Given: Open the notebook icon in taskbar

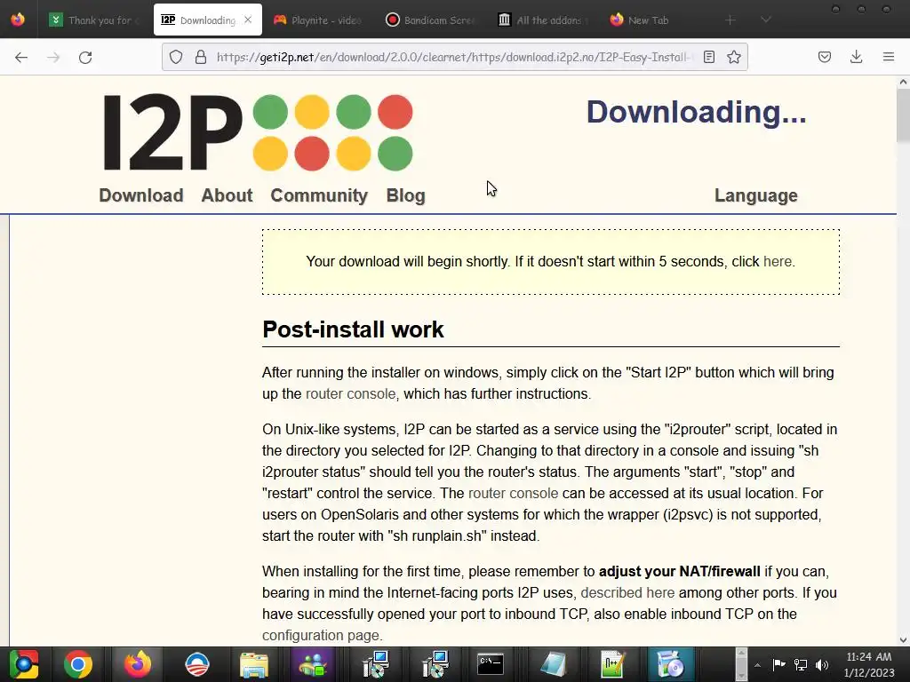Looking at the screenshot, I should click(x=553, y=664).
